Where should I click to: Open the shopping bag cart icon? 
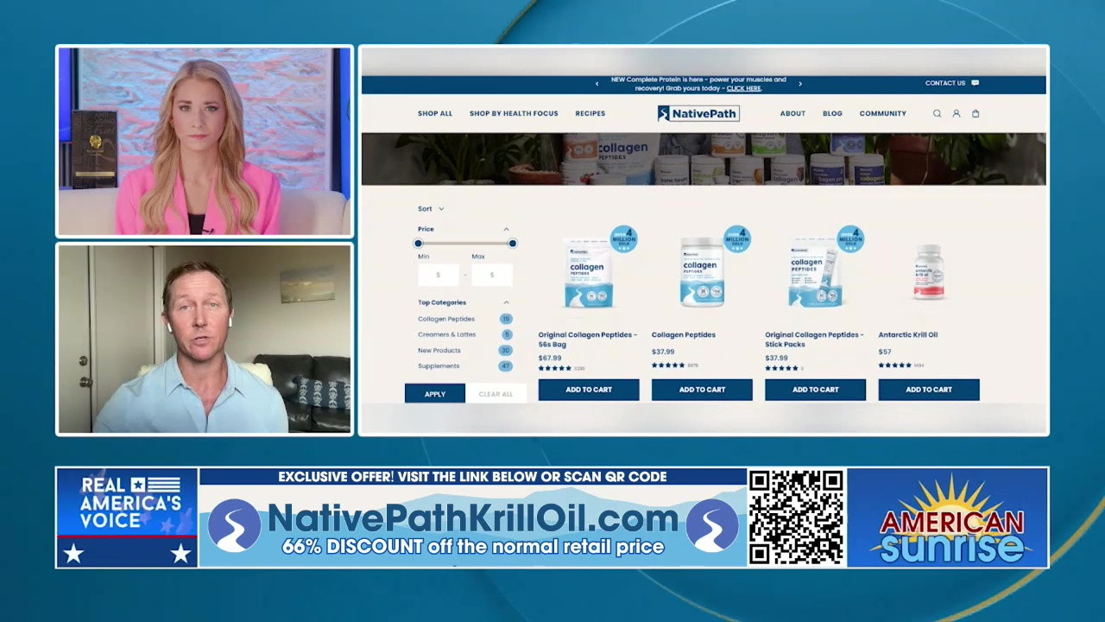(976, 113)
